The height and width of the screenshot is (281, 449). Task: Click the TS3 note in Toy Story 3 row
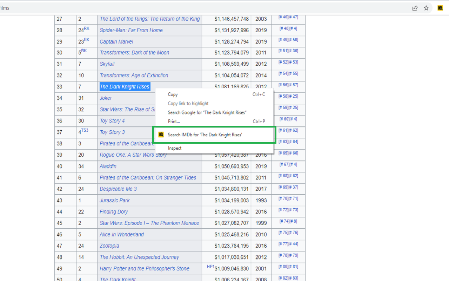pos(85,130)
